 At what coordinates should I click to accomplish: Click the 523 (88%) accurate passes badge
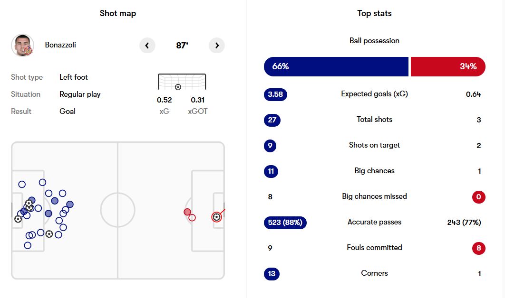point(285,223)
